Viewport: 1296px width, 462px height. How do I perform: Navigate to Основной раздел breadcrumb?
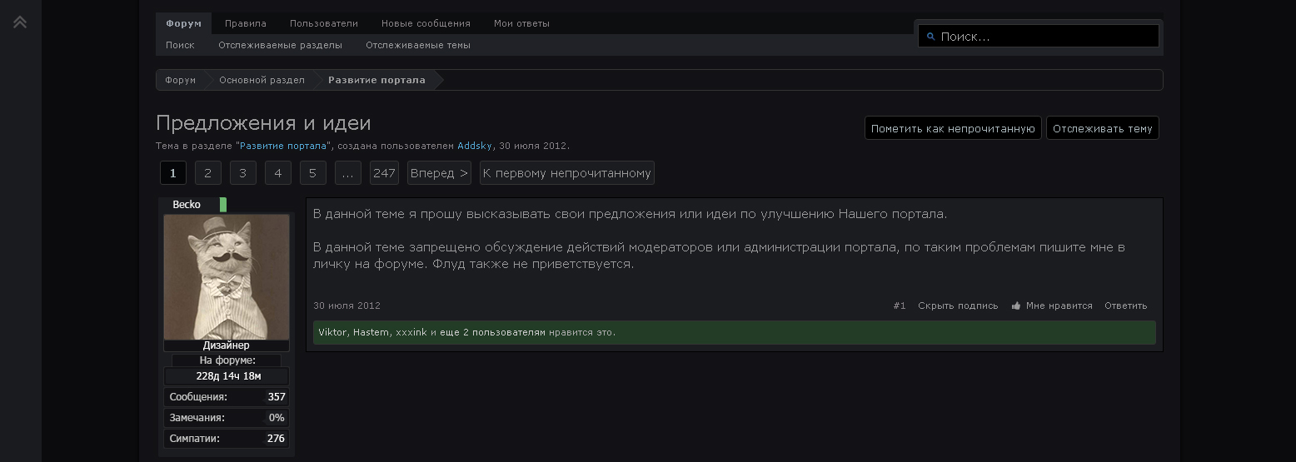pos(262,80)
